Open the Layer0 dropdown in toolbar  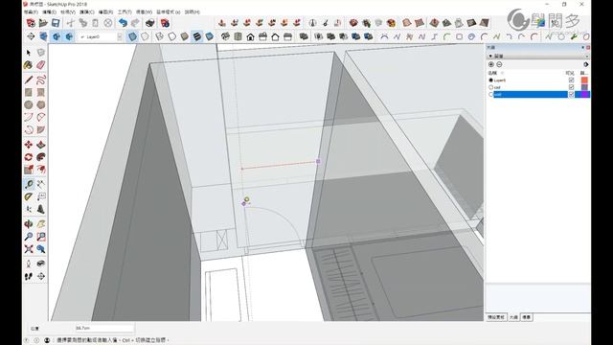tap(120, 36)
